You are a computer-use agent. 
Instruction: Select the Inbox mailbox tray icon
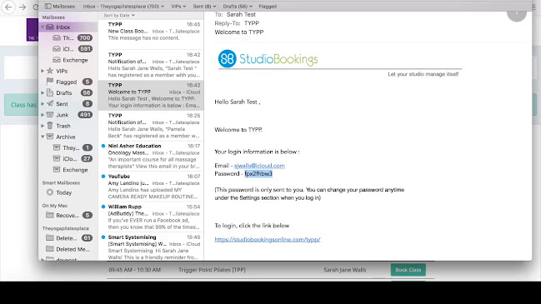50,27
